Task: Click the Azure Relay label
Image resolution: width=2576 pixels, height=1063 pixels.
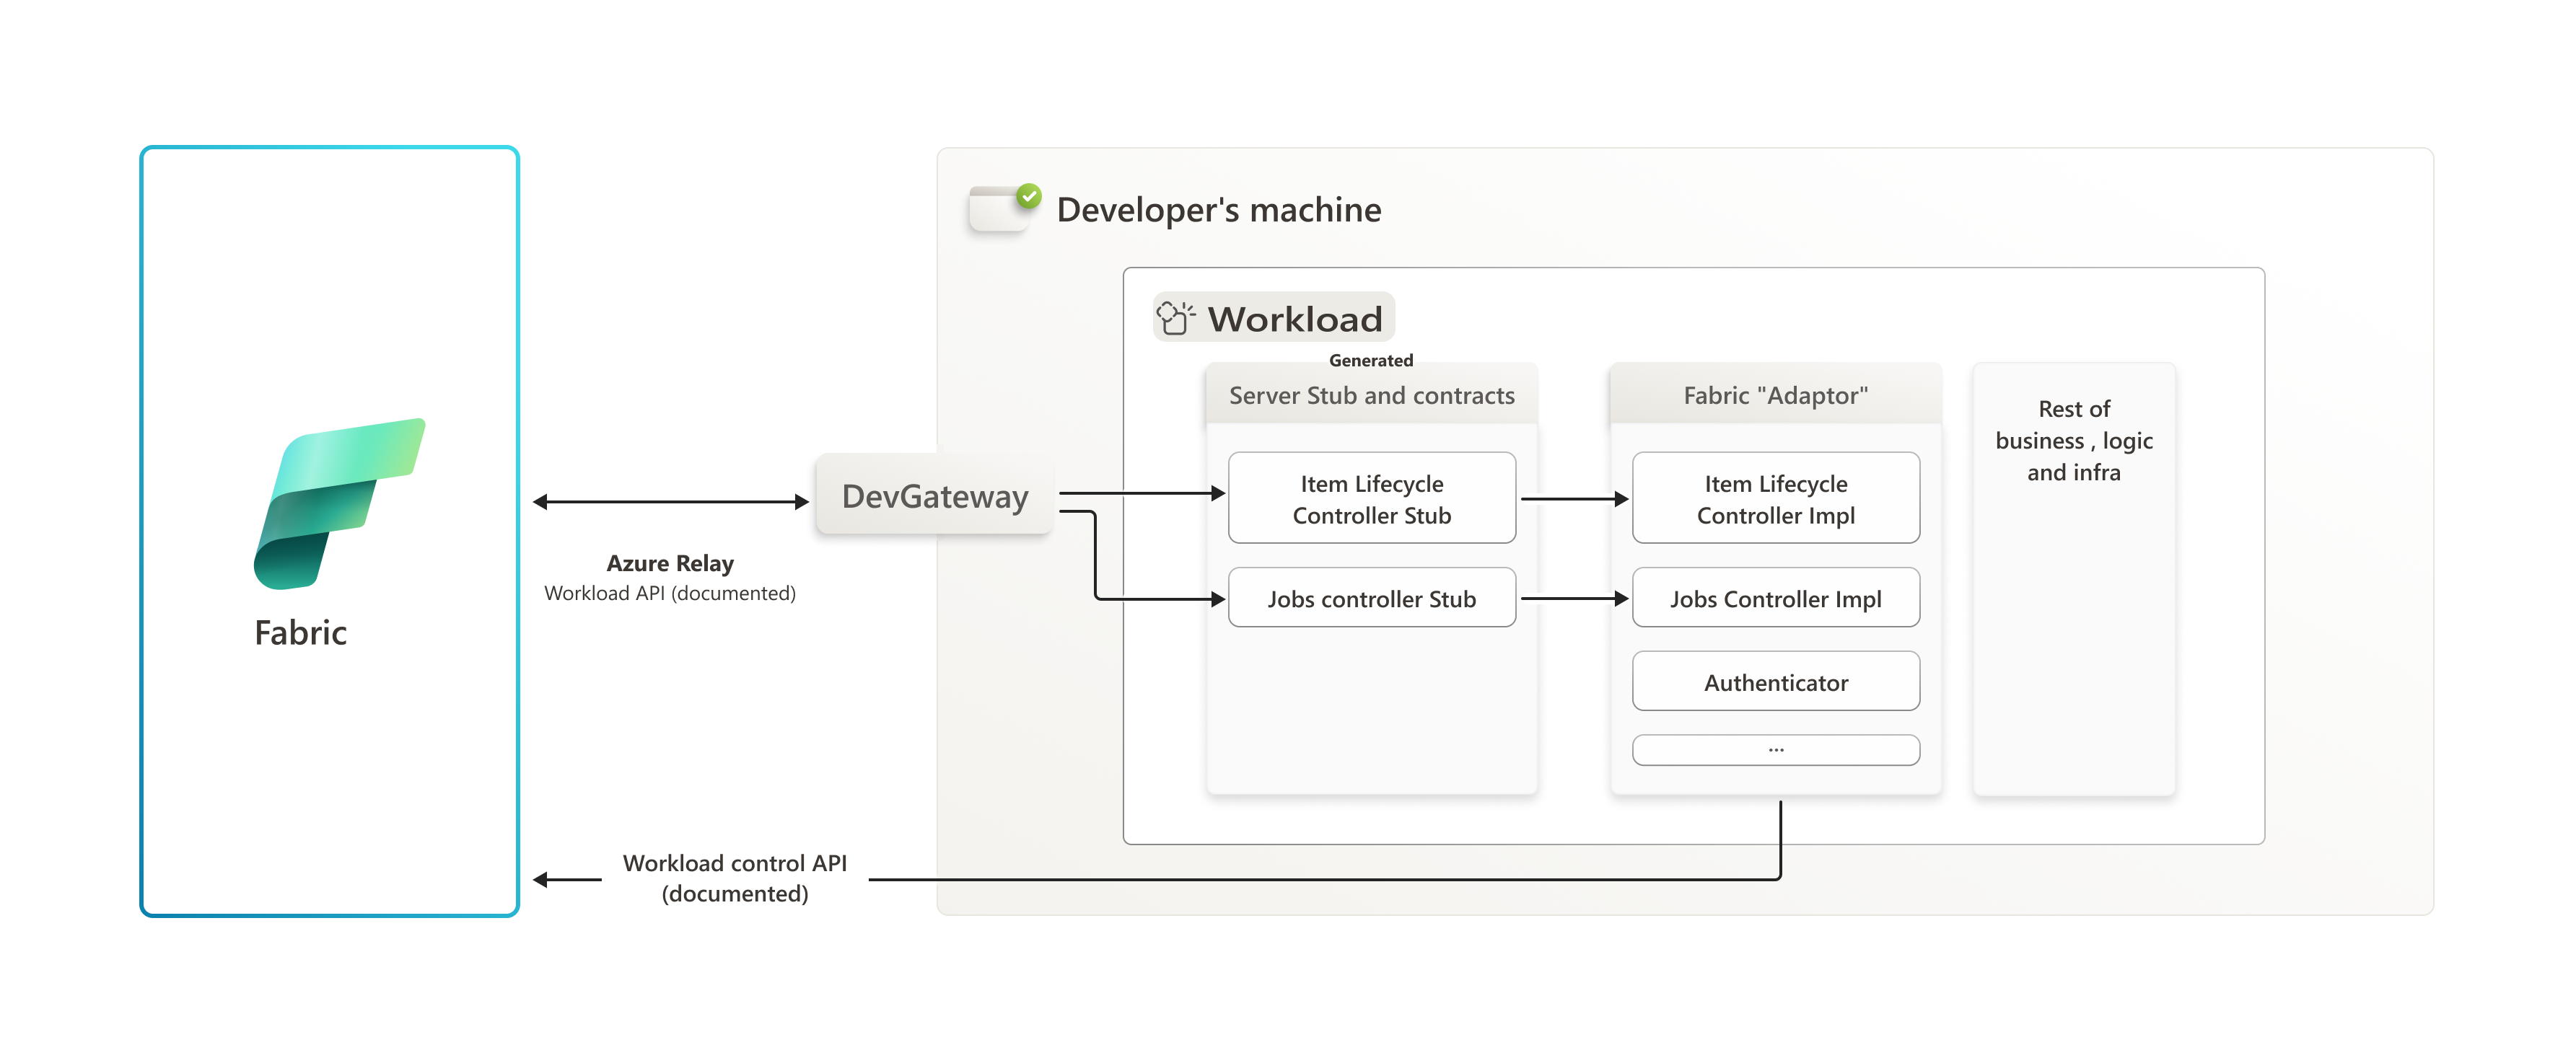Action: coord(670,563)
